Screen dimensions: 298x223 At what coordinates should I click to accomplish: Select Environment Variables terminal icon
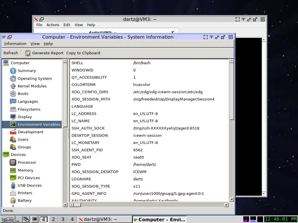coord(13,124)
